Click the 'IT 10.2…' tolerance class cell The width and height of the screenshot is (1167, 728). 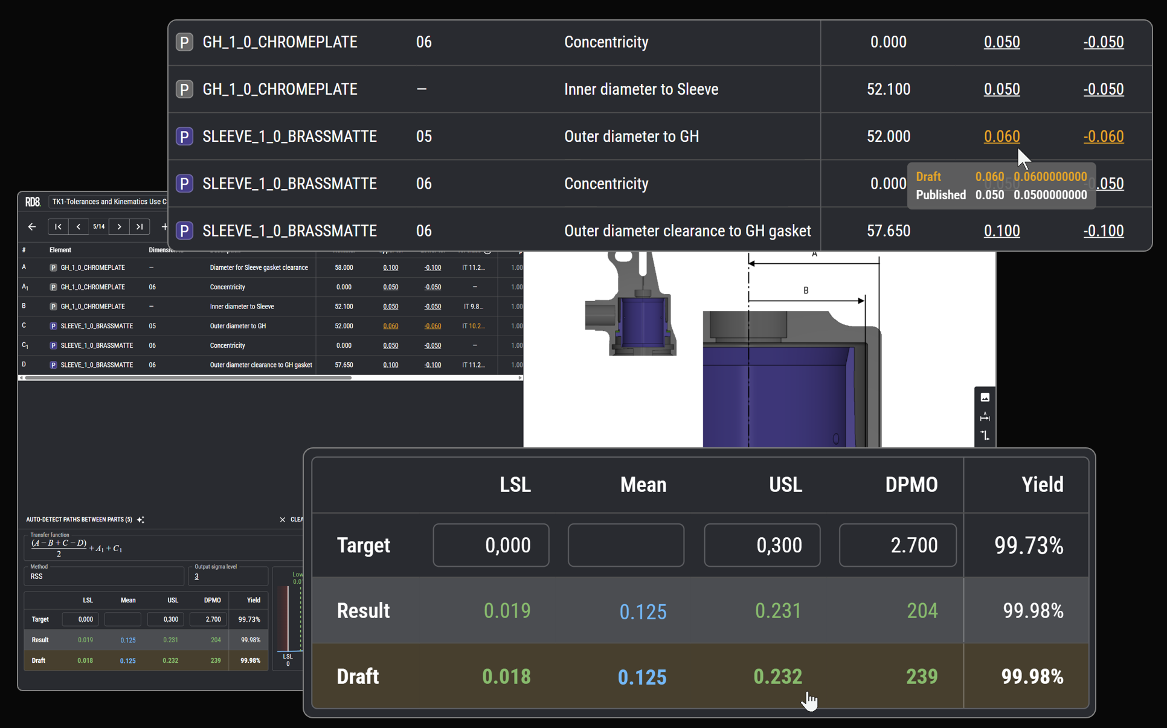point(474,326)
